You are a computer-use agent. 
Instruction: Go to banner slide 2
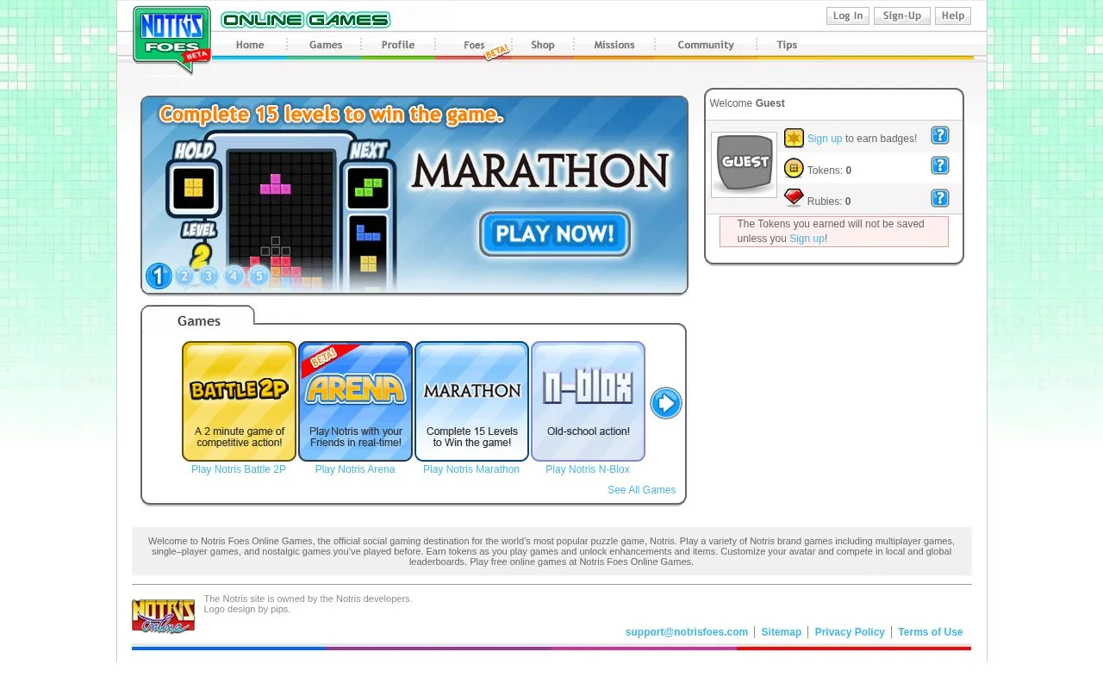(x=184, y=276)
